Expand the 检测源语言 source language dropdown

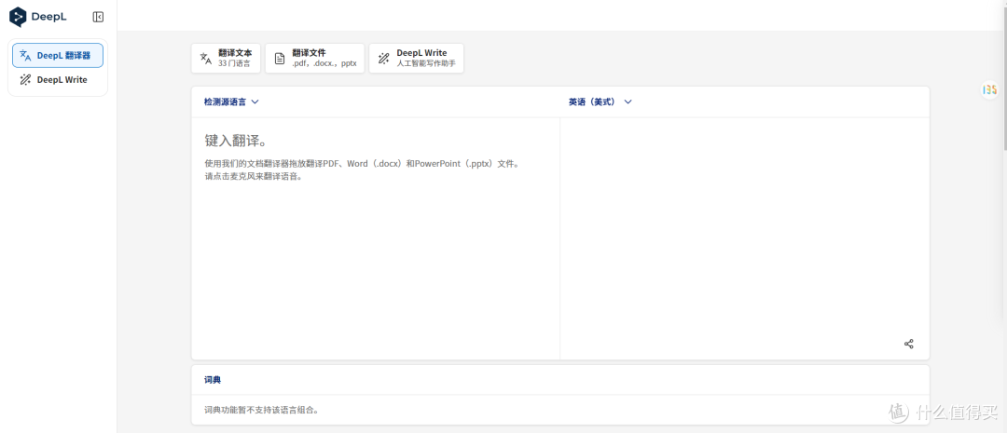click(231, 101)
